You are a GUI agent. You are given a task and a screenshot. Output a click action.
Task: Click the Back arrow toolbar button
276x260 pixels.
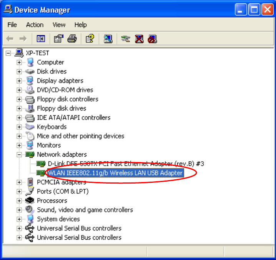click(x=10, y=38)
